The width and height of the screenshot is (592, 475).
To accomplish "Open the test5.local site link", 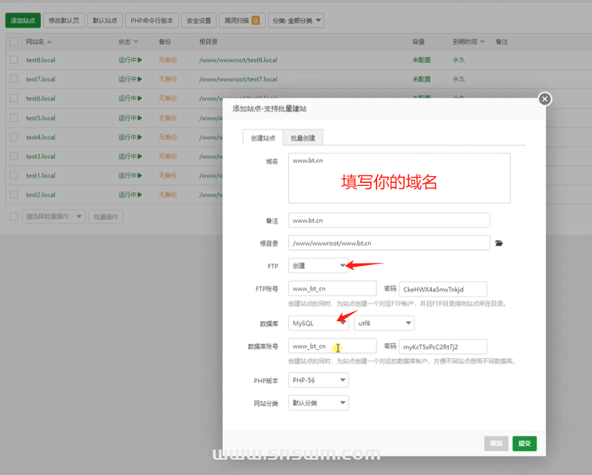I will pos(40,118).
